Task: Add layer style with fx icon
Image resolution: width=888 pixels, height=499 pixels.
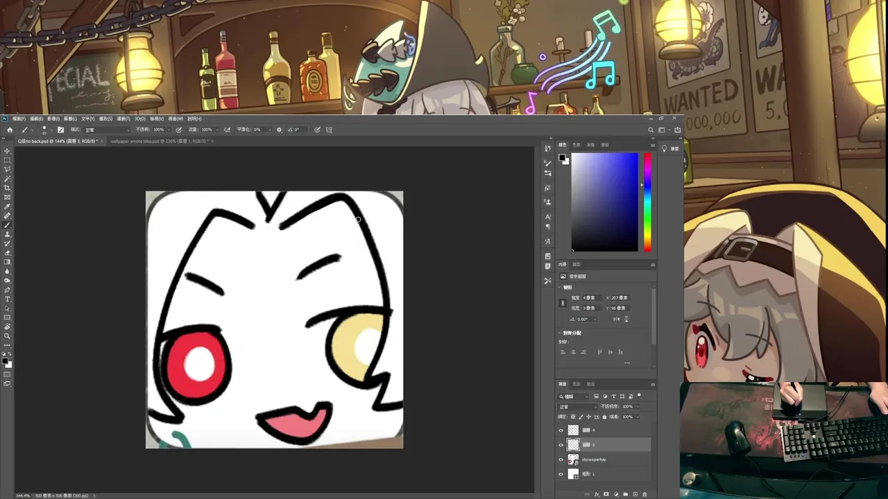Action: (x=597, y=494)
